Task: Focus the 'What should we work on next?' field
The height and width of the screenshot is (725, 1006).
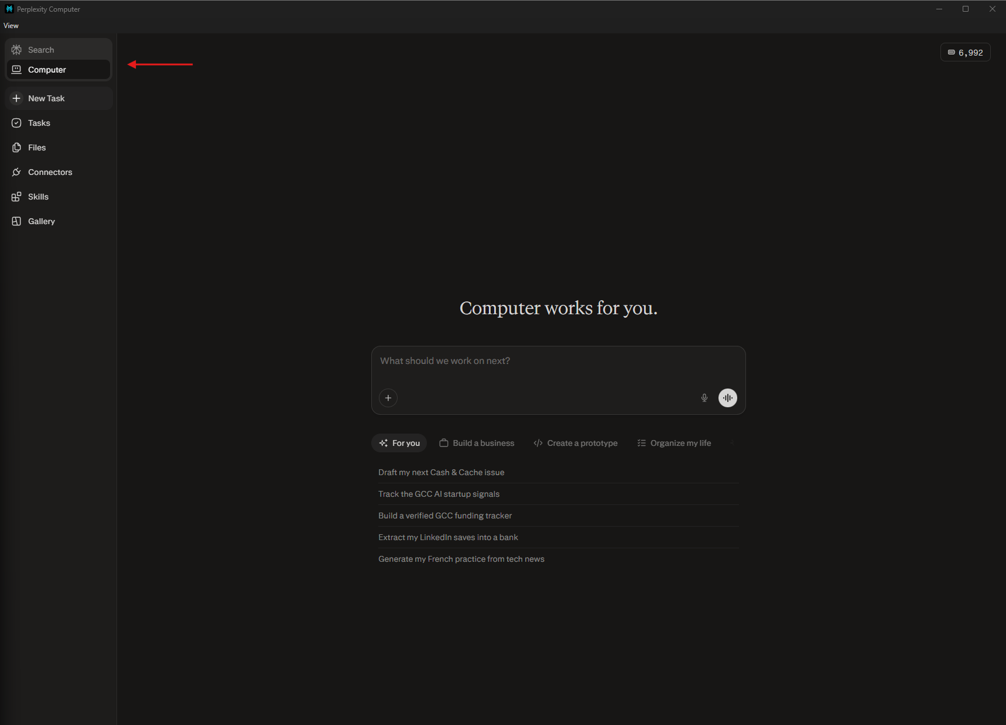Action: pos(558,361)
